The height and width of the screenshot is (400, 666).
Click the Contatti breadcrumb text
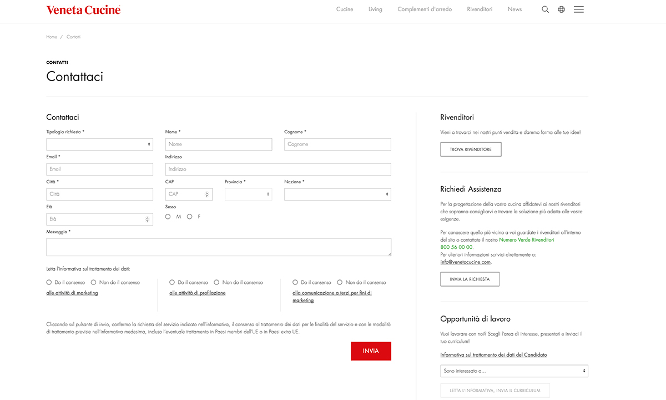point(73,37)
